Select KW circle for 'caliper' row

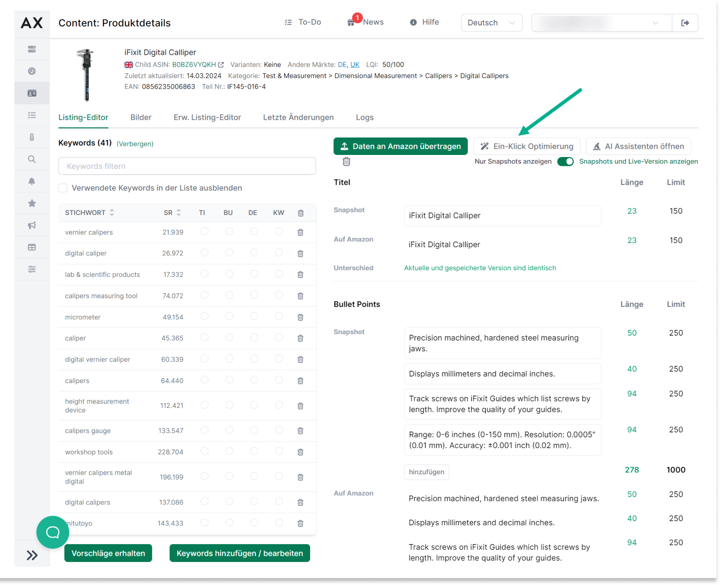click(279, 337)
